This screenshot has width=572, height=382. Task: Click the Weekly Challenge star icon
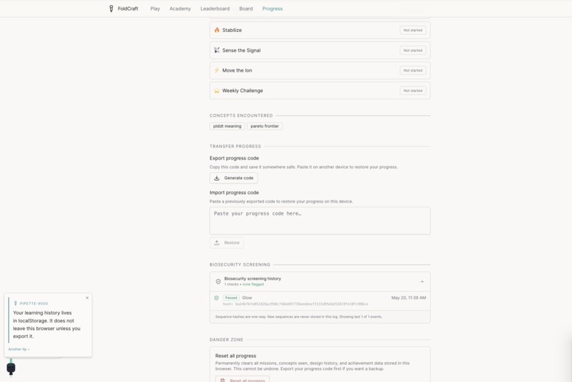click(216, 90)
